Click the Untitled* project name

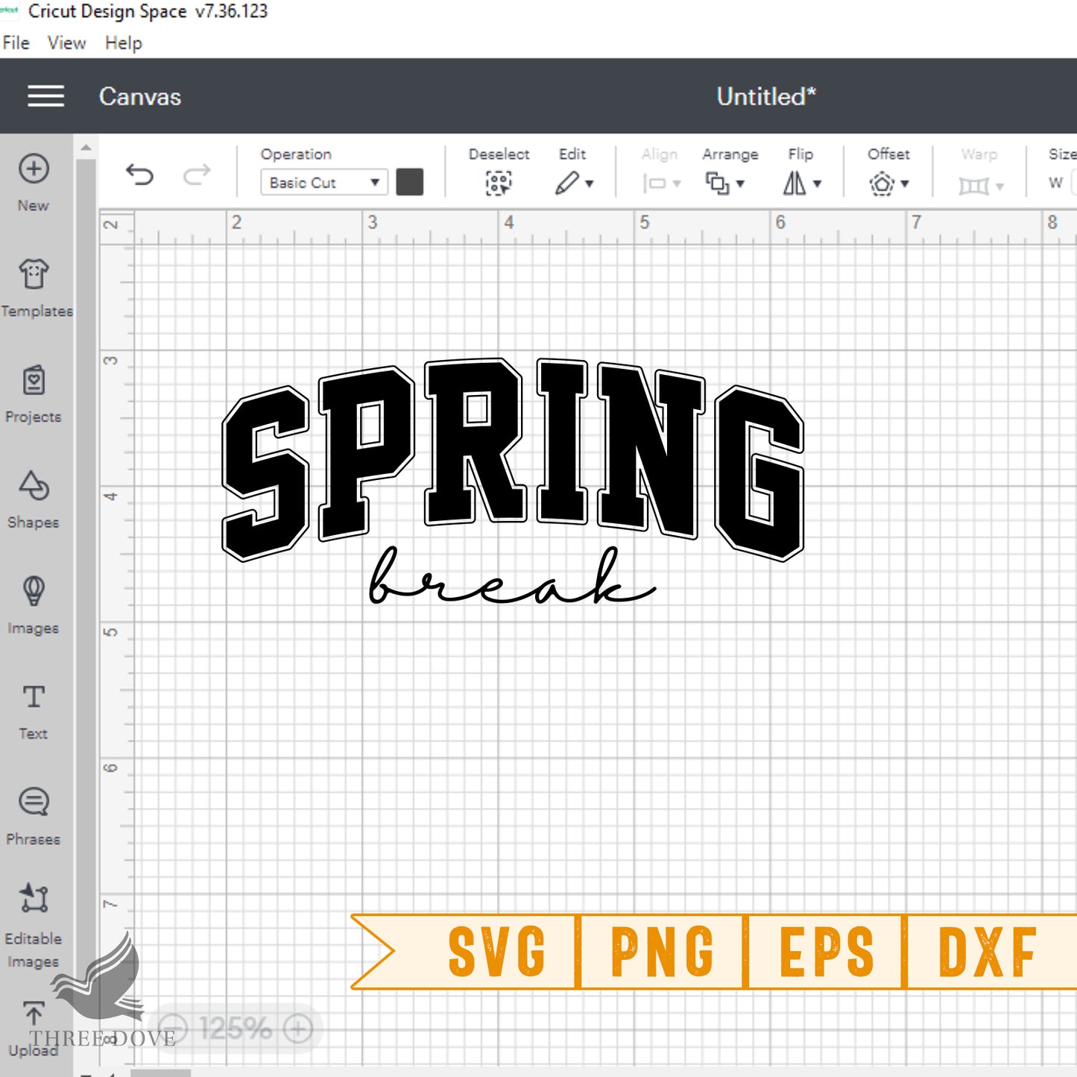(x=766, y=97)
